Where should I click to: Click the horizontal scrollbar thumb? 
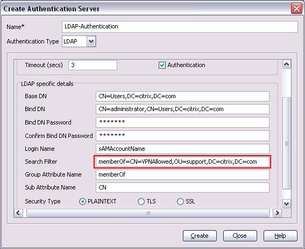[x=148, y=213]
